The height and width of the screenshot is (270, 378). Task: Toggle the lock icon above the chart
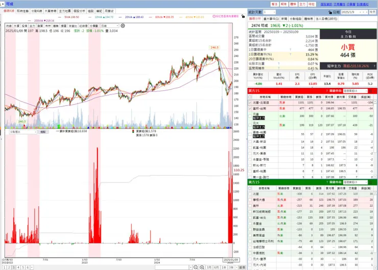click(x=243, y=16)
